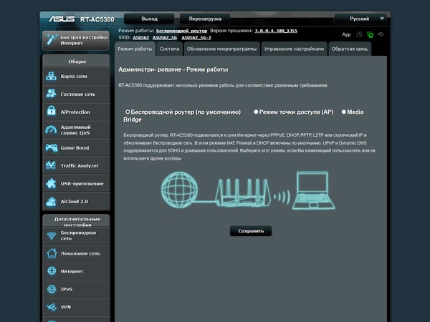
Task: Open the USB-приложение puzzle icon
Action: [x=51, y=183]
